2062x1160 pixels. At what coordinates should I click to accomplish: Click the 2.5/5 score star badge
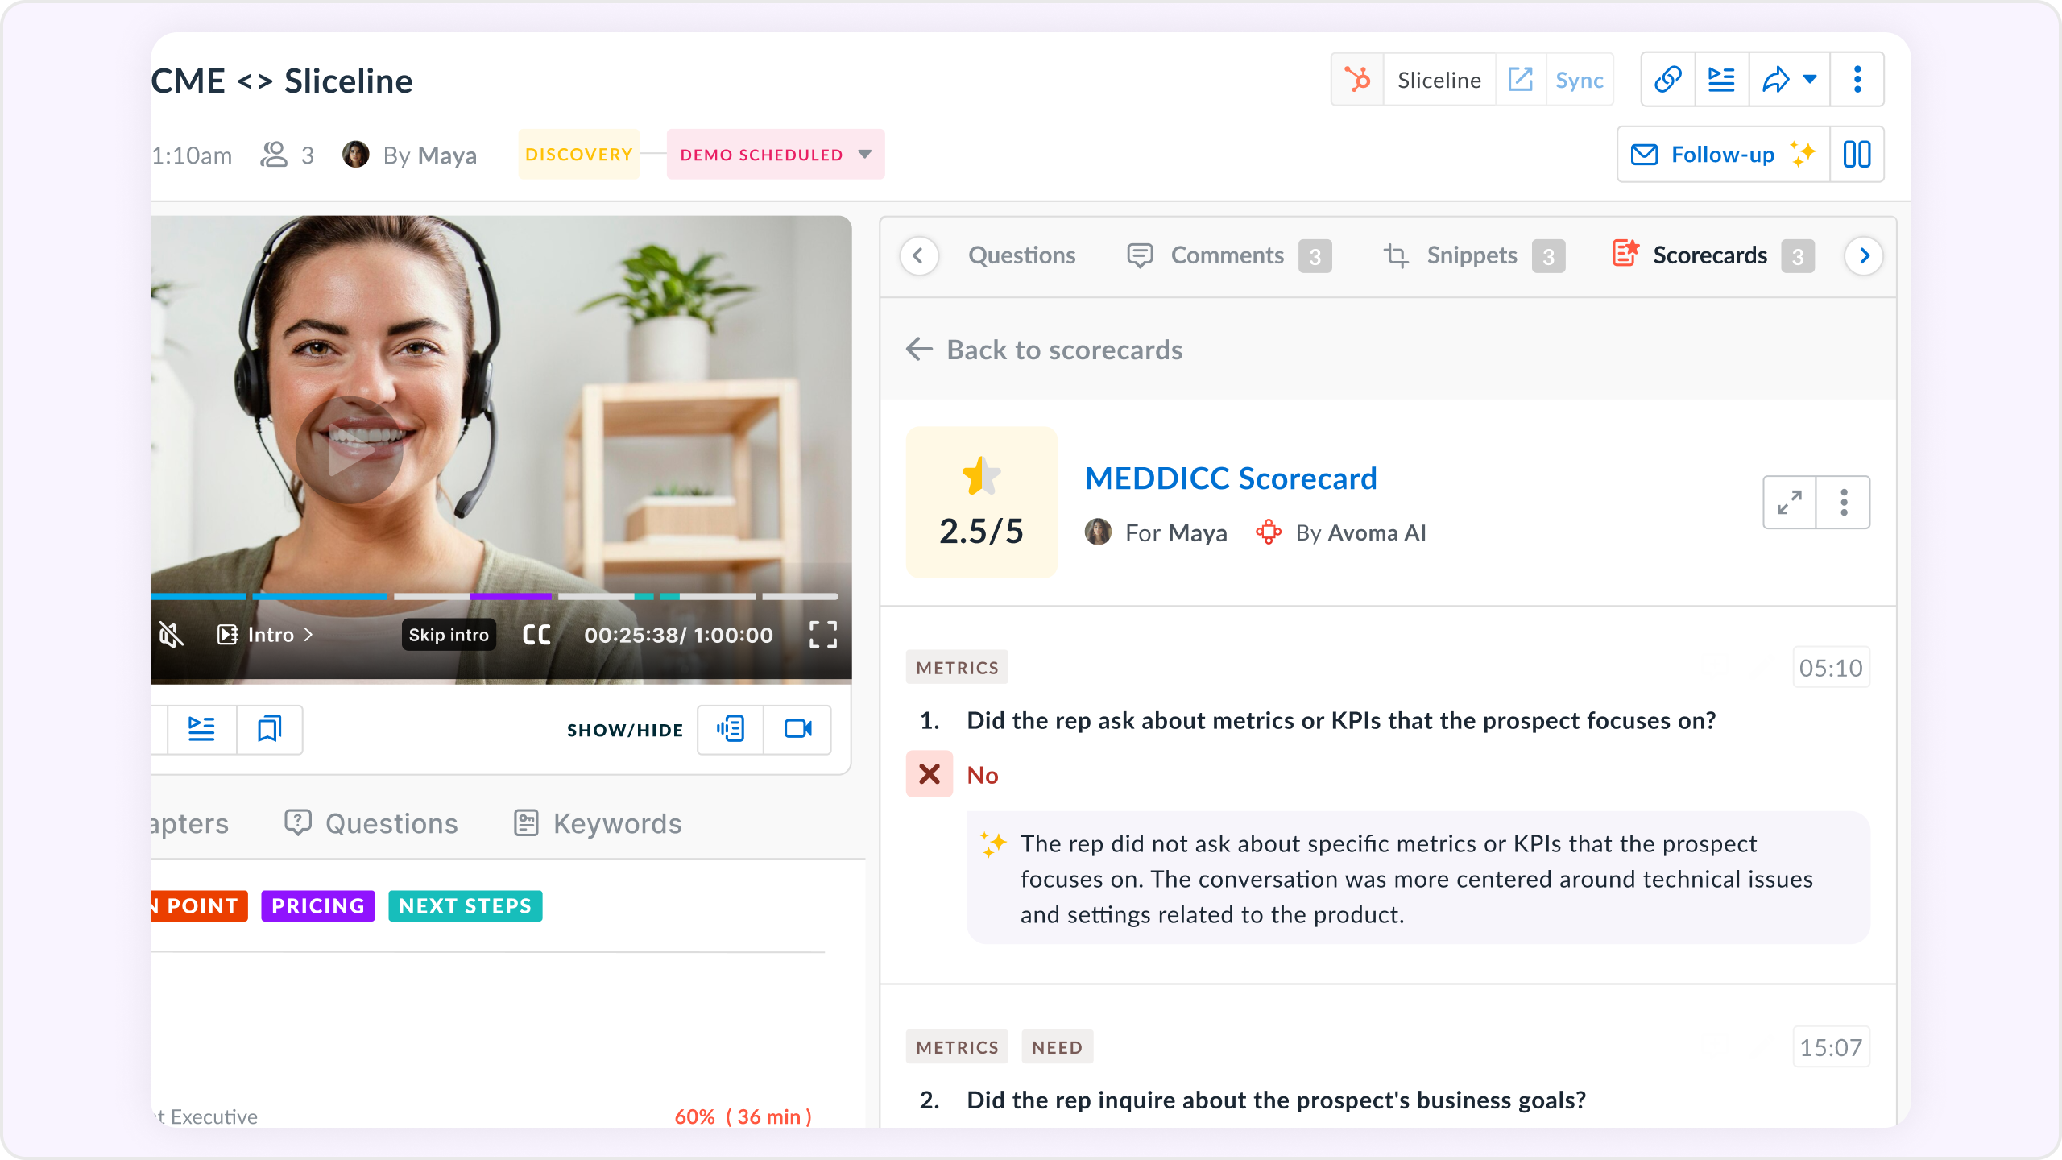click(981, 501)
